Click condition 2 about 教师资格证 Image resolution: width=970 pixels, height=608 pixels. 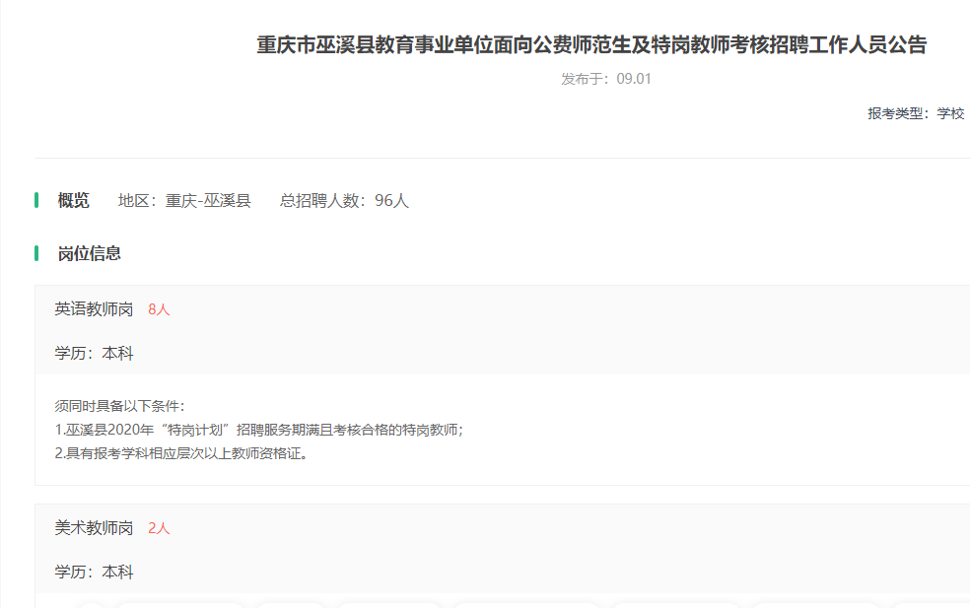(181, 453)
